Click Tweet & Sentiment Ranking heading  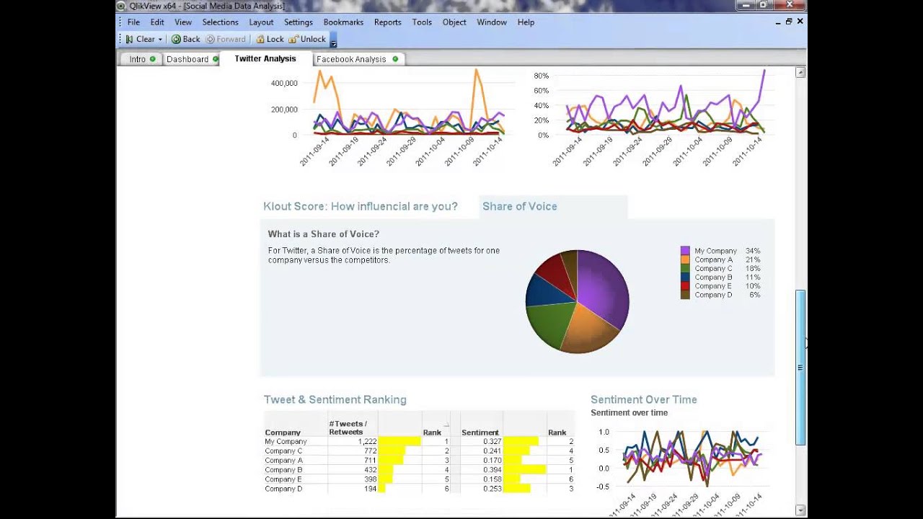(335, 399)
